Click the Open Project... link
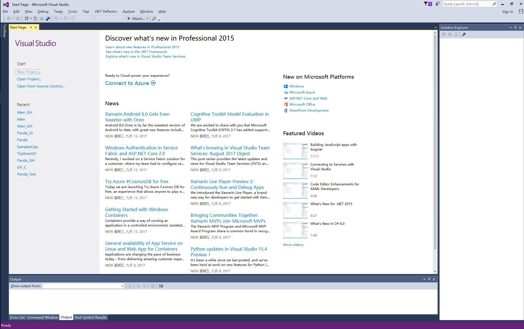This screenshot has width=524, height=329. tap(29, 79)
